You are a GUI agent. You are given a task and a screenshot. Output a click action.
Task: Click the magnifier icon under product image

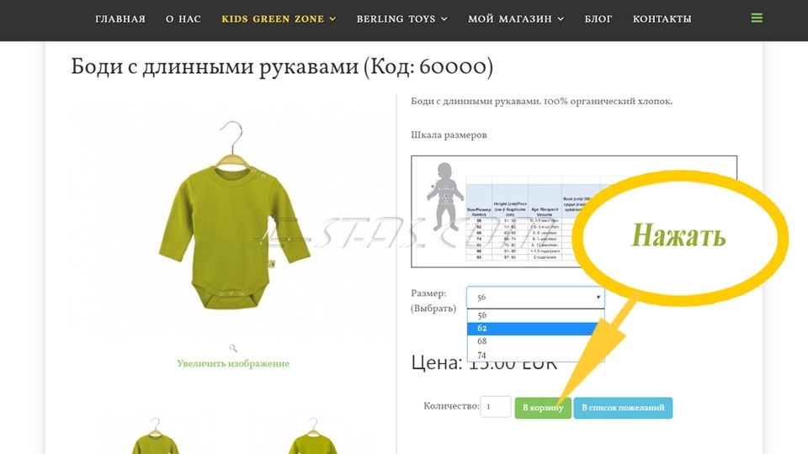(233, 348)
